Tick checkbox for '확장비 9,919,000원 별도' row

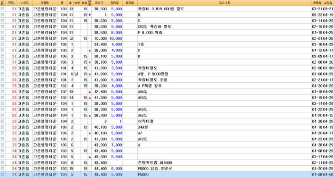(2, 9)
